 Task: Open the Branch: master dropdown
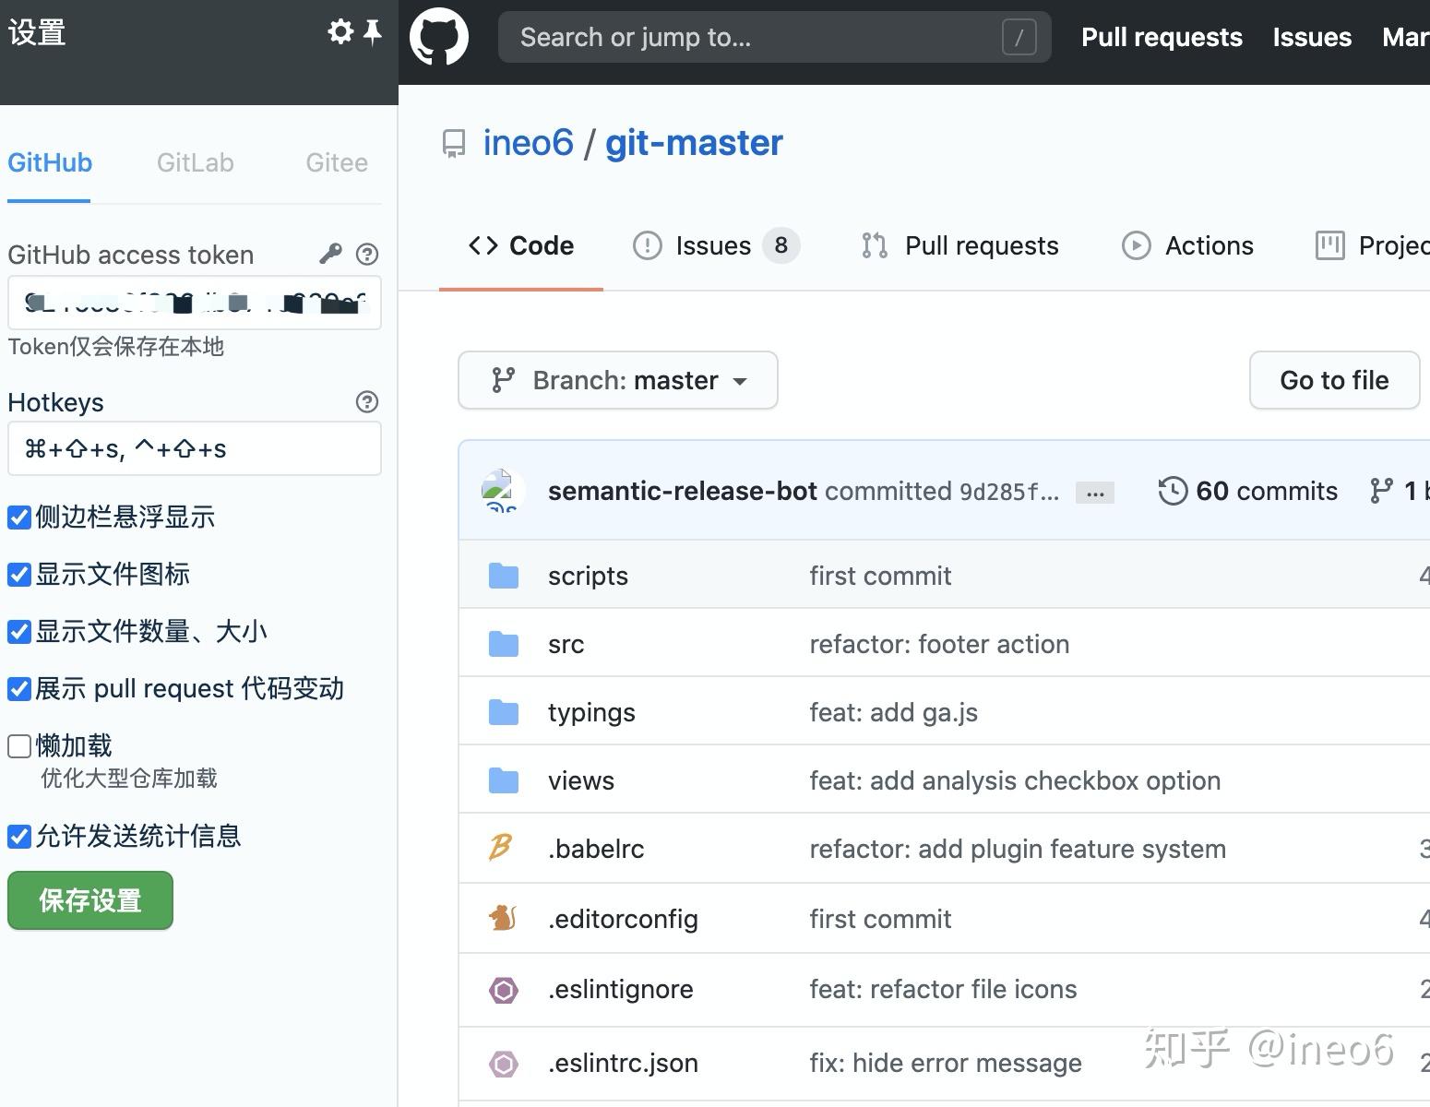click(617, 380)
